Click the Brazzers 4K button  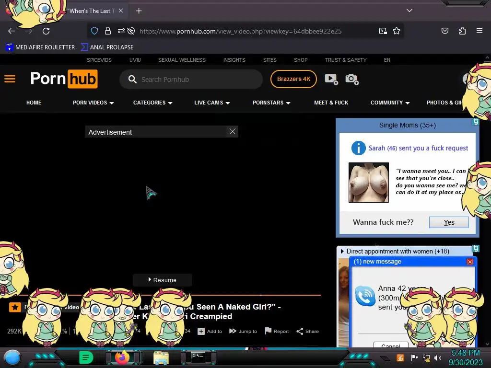click(293, 79)
